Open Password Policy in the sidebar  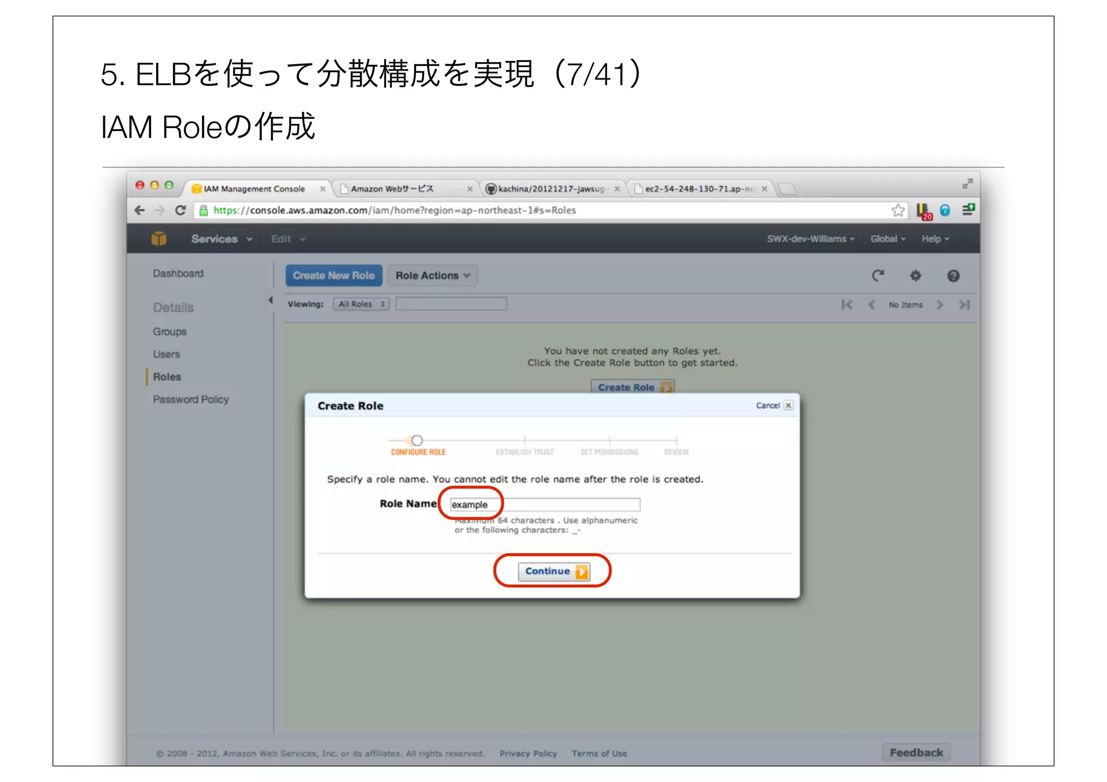click(x=191, y=399)
